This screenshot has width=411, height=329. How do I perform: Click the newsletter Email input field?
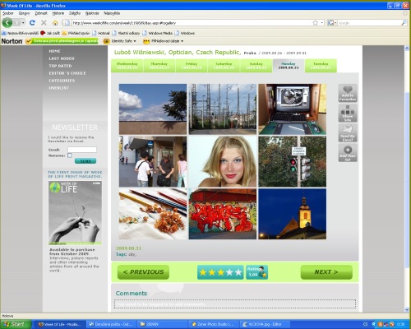(82, 150)
